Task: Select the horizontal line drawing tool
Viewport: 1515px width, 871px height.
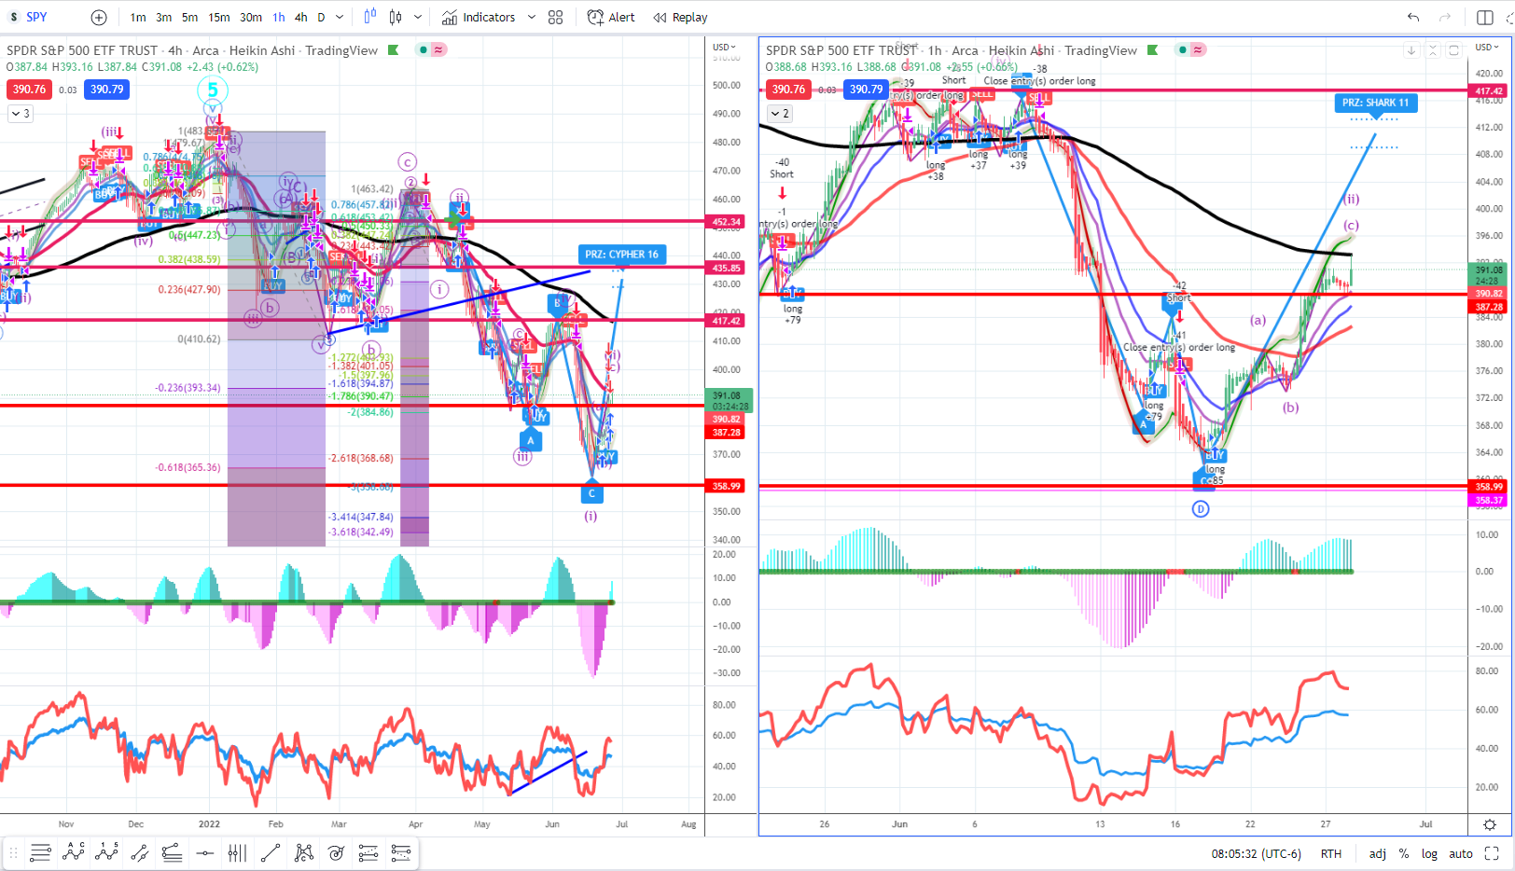Action: [x=205, y=852]
